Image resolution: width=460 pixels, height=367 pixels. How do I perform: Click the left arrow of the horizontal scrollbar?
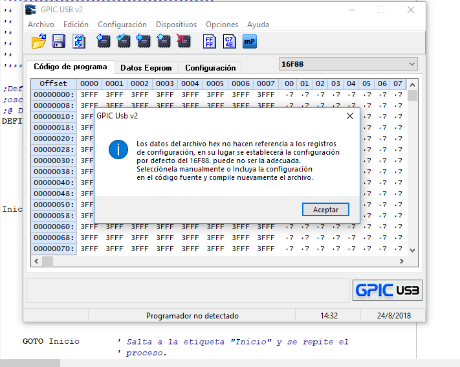[36, 261]
